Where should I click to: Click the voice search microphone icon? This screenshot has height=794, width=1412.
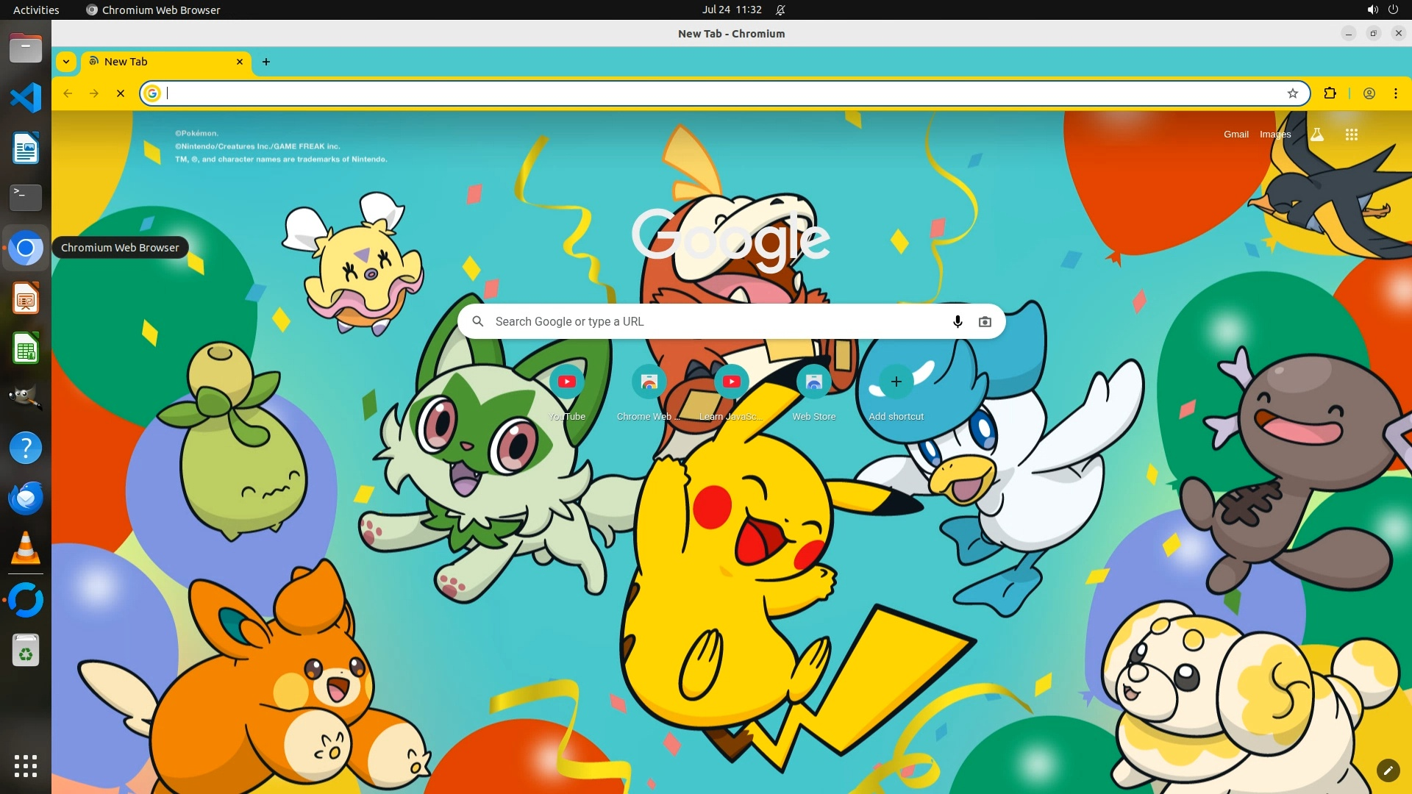tap(958, 321)
